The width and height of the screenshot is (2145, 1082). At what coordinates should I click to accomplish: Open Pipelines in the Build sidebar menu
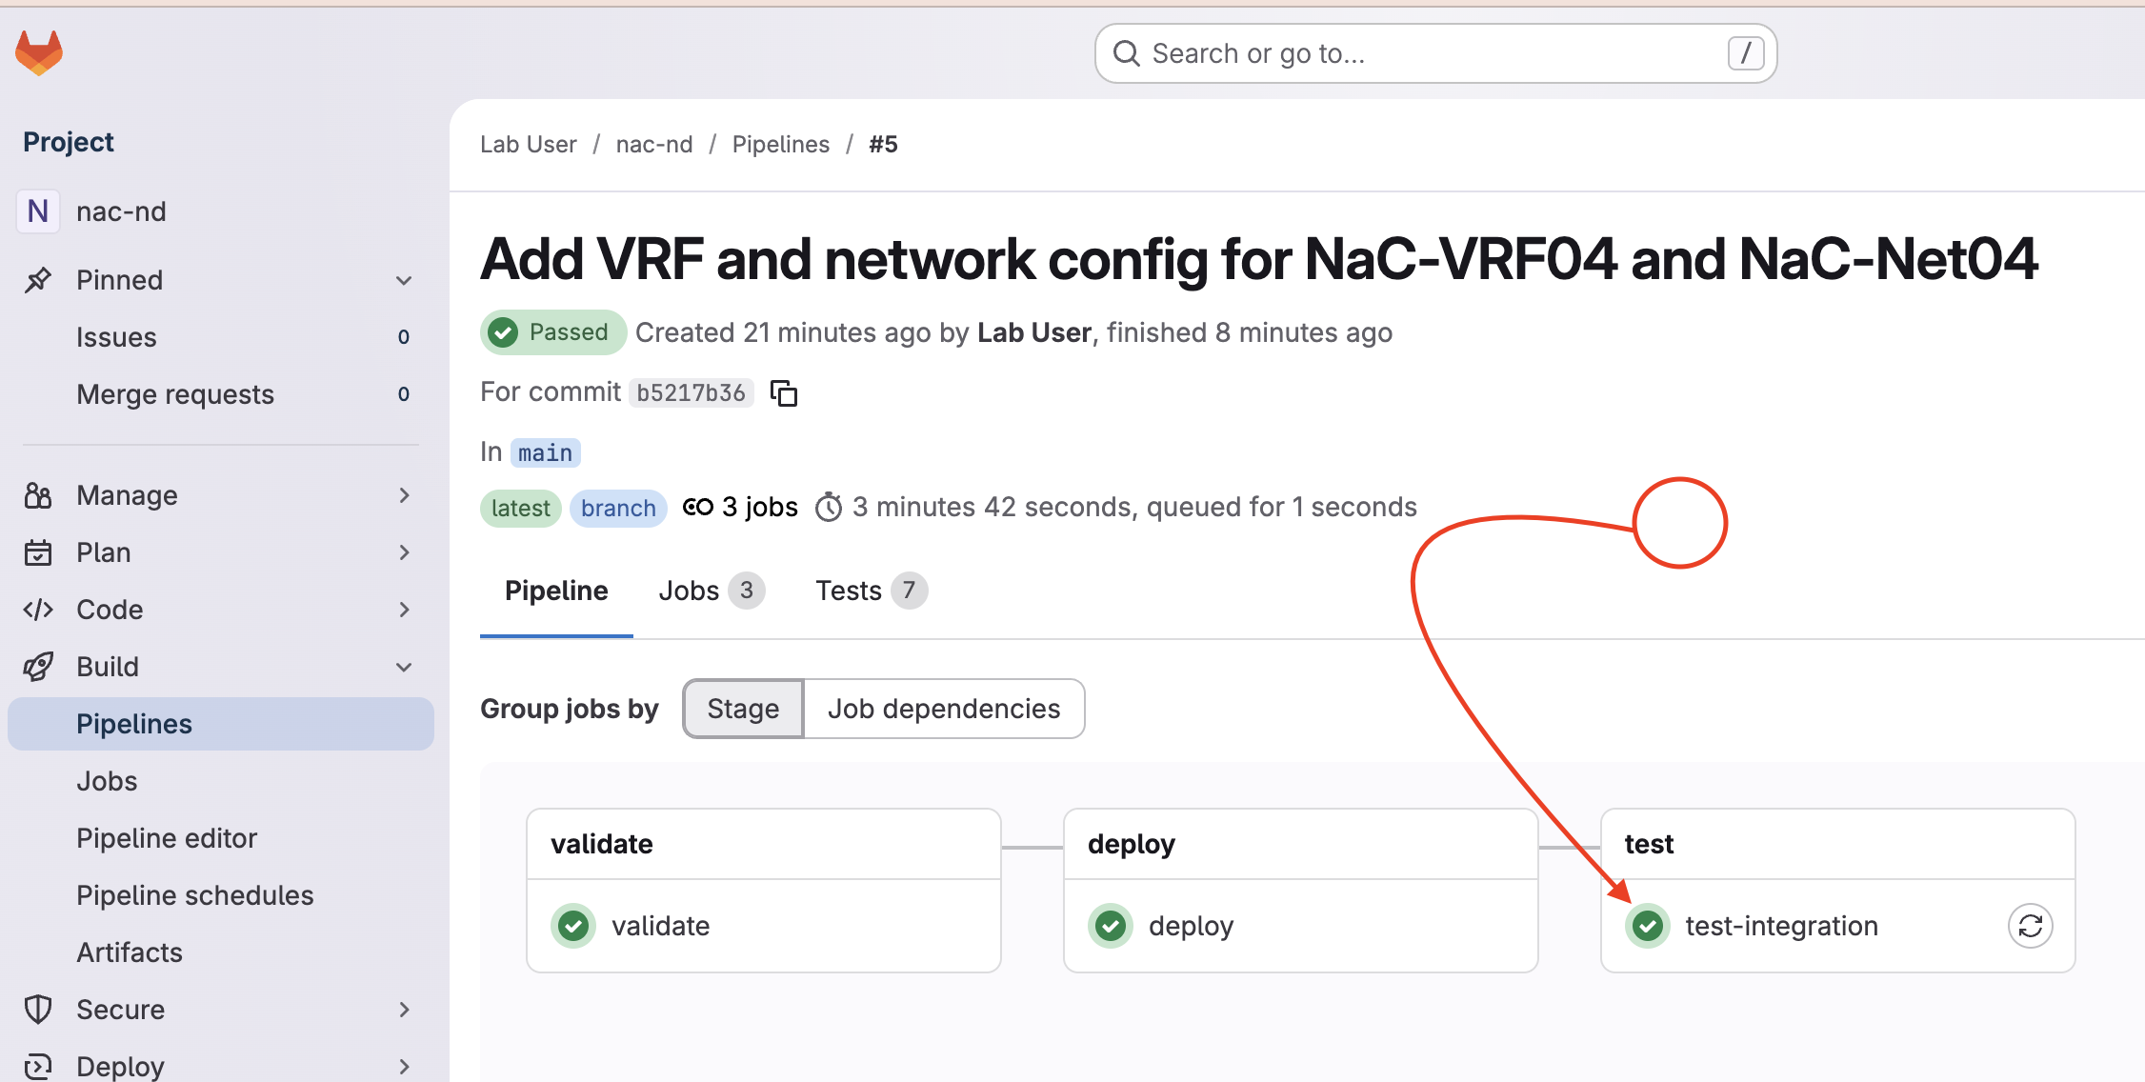coord(221,724)
